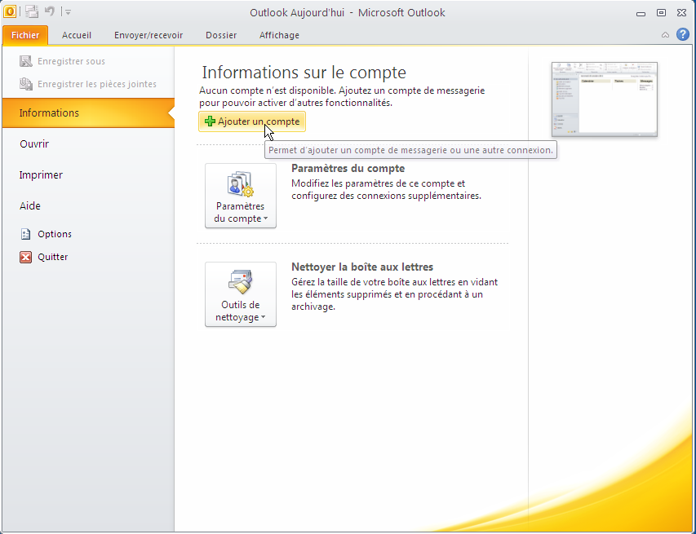Open Help via the blue question mark
Screen dimensions: 696x534
coord(683,34)
